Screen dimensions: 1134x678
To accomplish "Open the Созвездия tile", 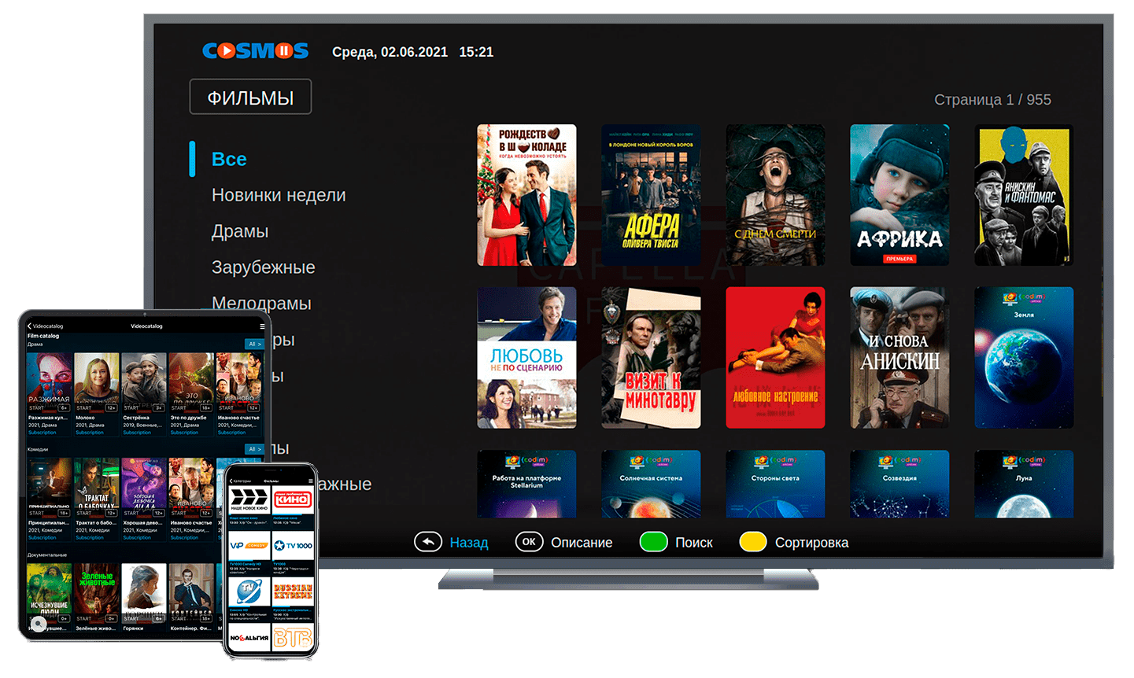I will [x=899, y=484].
